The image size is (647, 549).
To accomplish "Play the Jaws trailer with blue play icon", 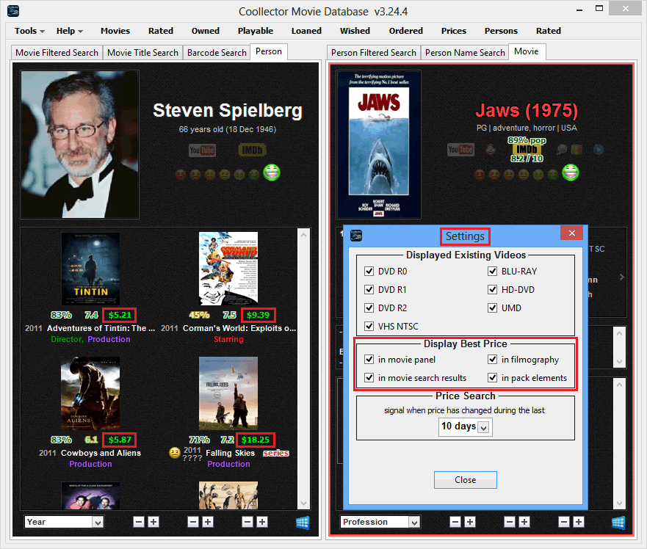I will [599, 149].
